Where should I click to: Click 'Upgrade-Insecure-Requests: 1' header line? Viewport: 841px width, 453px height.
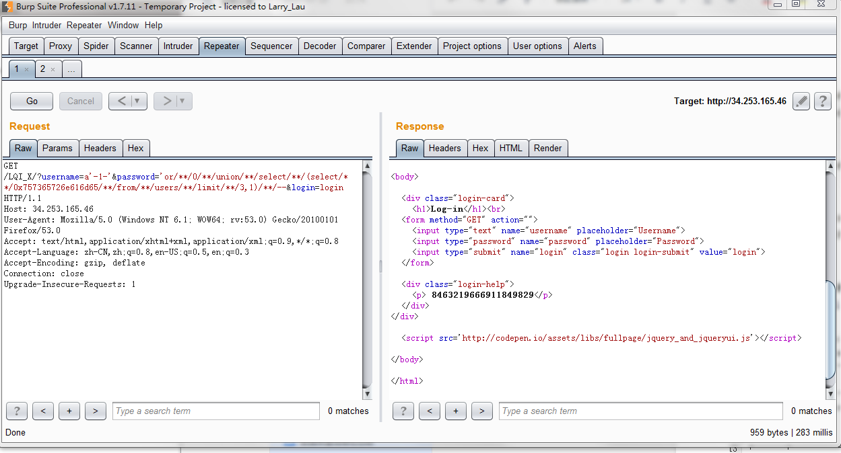[x=69, y=284]
